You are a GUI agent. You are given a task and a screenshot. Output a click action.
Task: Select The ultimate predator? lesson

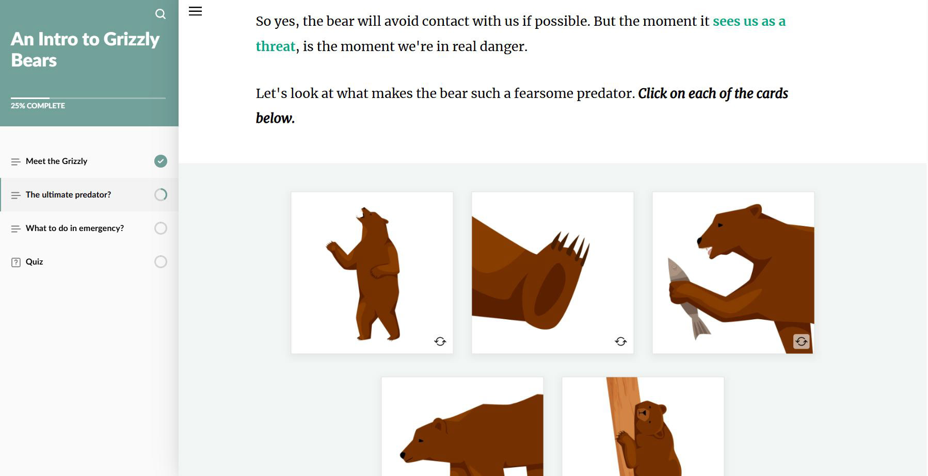coord(69,195)
